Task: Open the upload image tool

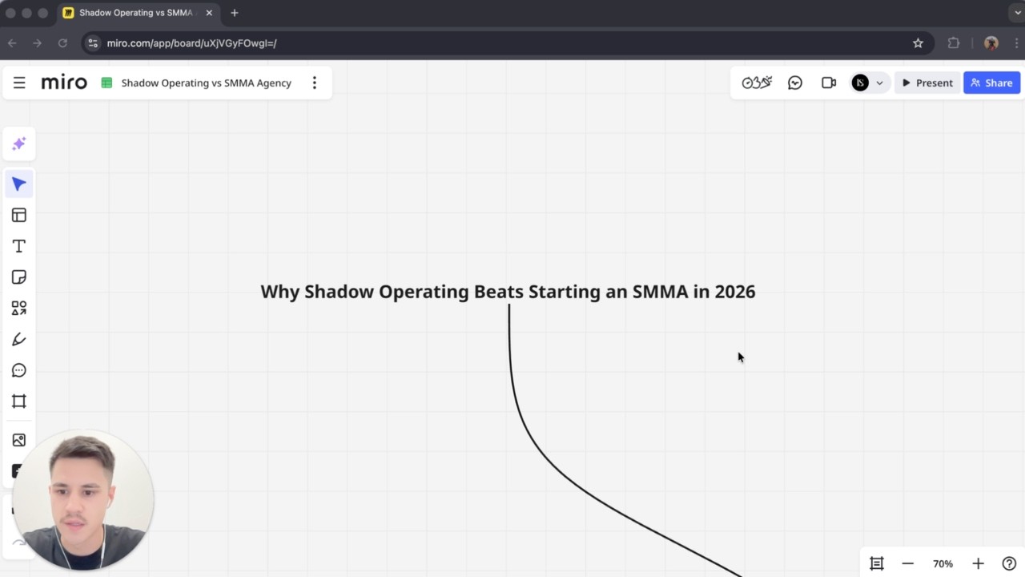Action: coord(19,440)
